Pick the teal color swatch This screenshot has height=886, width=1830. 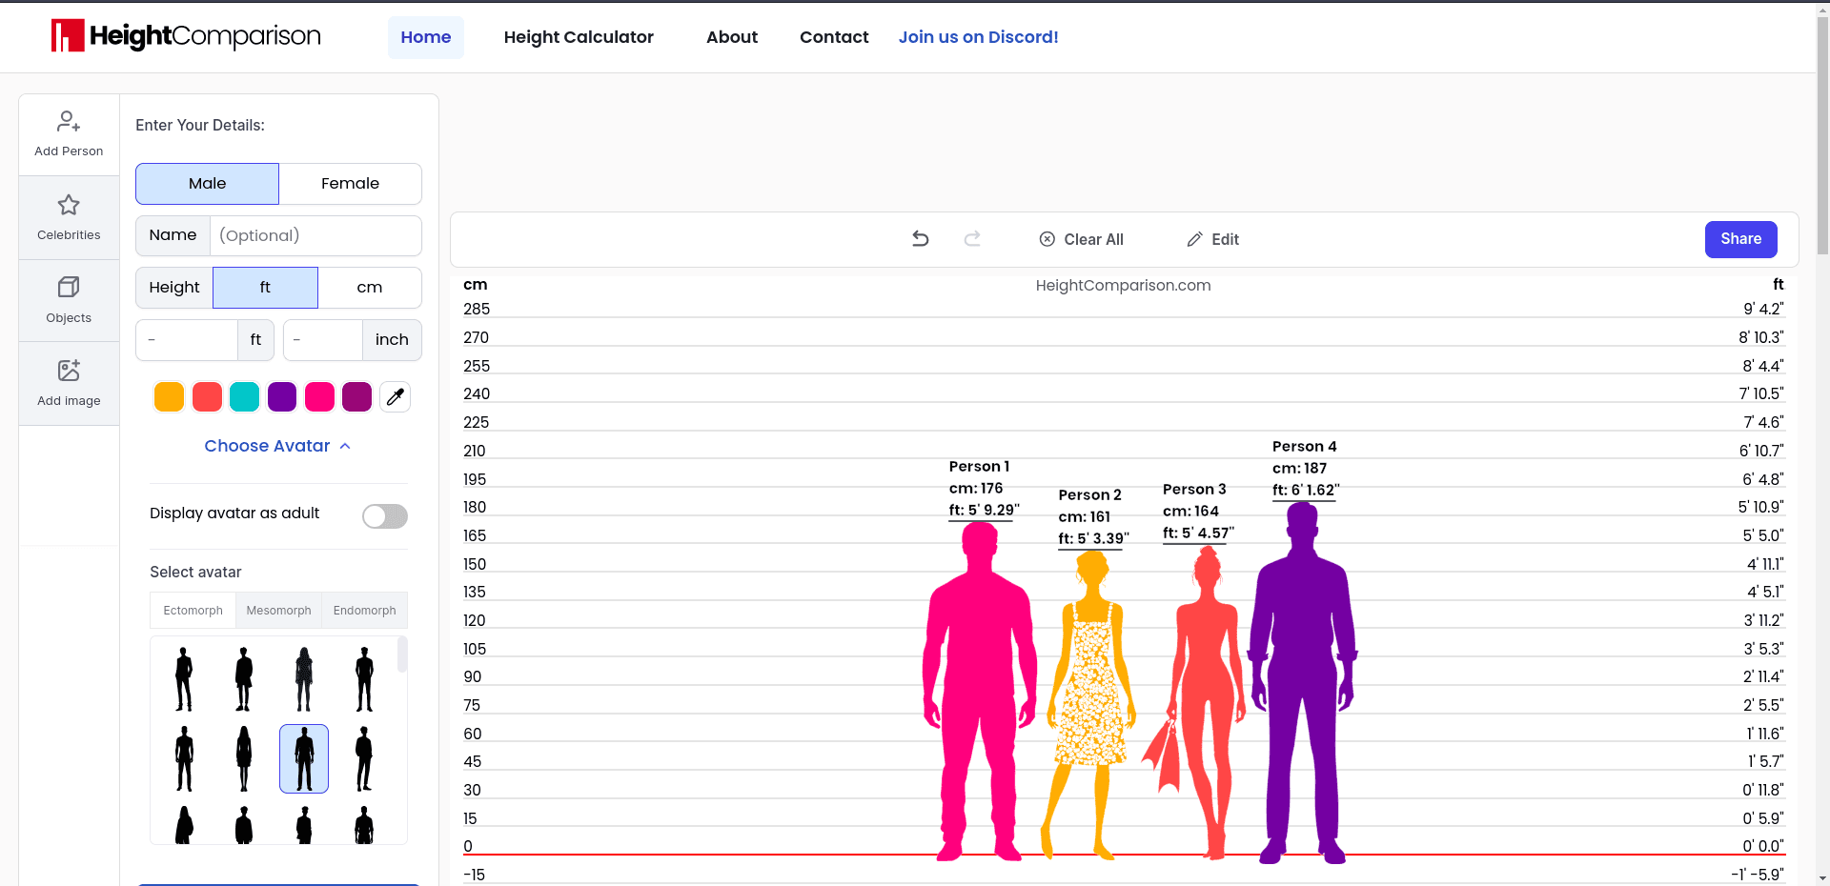tap(244, 396)
